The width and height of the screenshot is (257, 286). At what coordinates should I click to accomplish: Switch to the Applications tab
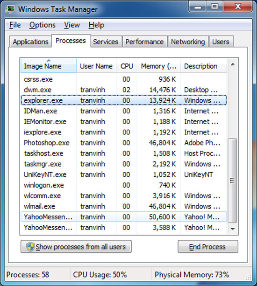[30, 42]
